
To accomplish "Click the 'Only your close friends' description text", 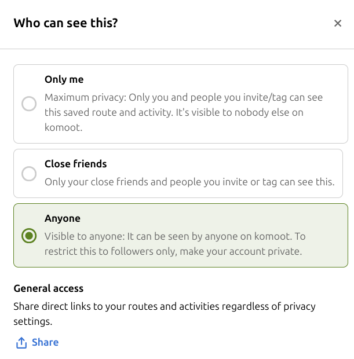I will (x=189, y=182).
